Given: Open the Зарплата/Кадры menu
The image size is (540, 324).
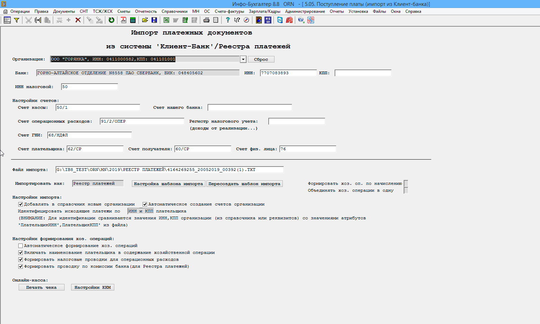Looking at the screenshot, I should click(x=264, y=11).
